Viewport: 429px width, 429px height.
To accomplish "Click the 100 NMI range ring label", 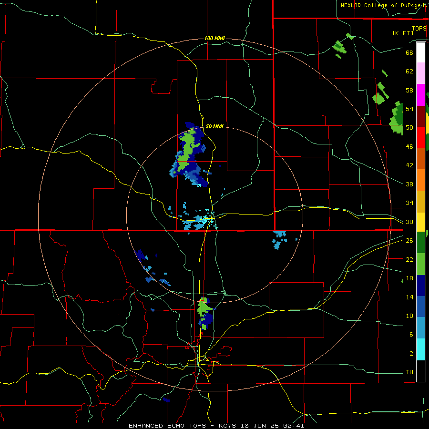I will pos(214,38).
